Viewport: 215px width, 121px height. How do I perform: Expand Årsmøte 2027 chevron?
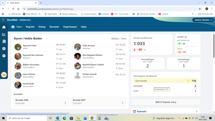click(123, 103)
